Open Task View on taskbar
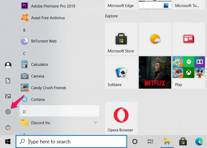This screenshot has width=207, height=148. point(150,142)
